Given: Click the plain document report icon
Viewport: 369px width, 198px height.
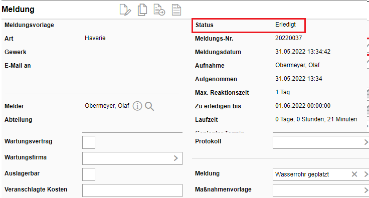Looking at the screenshot, I should click(x=176, y=10).
